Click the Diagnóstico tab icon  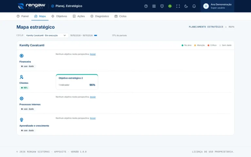click(x=92, y=16)
